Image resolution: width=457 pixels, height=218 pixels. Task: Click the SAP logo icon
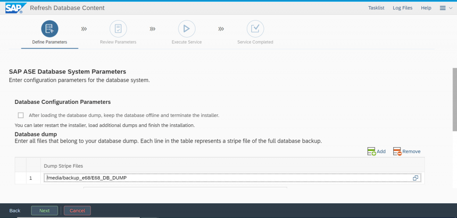pos(14,8)
